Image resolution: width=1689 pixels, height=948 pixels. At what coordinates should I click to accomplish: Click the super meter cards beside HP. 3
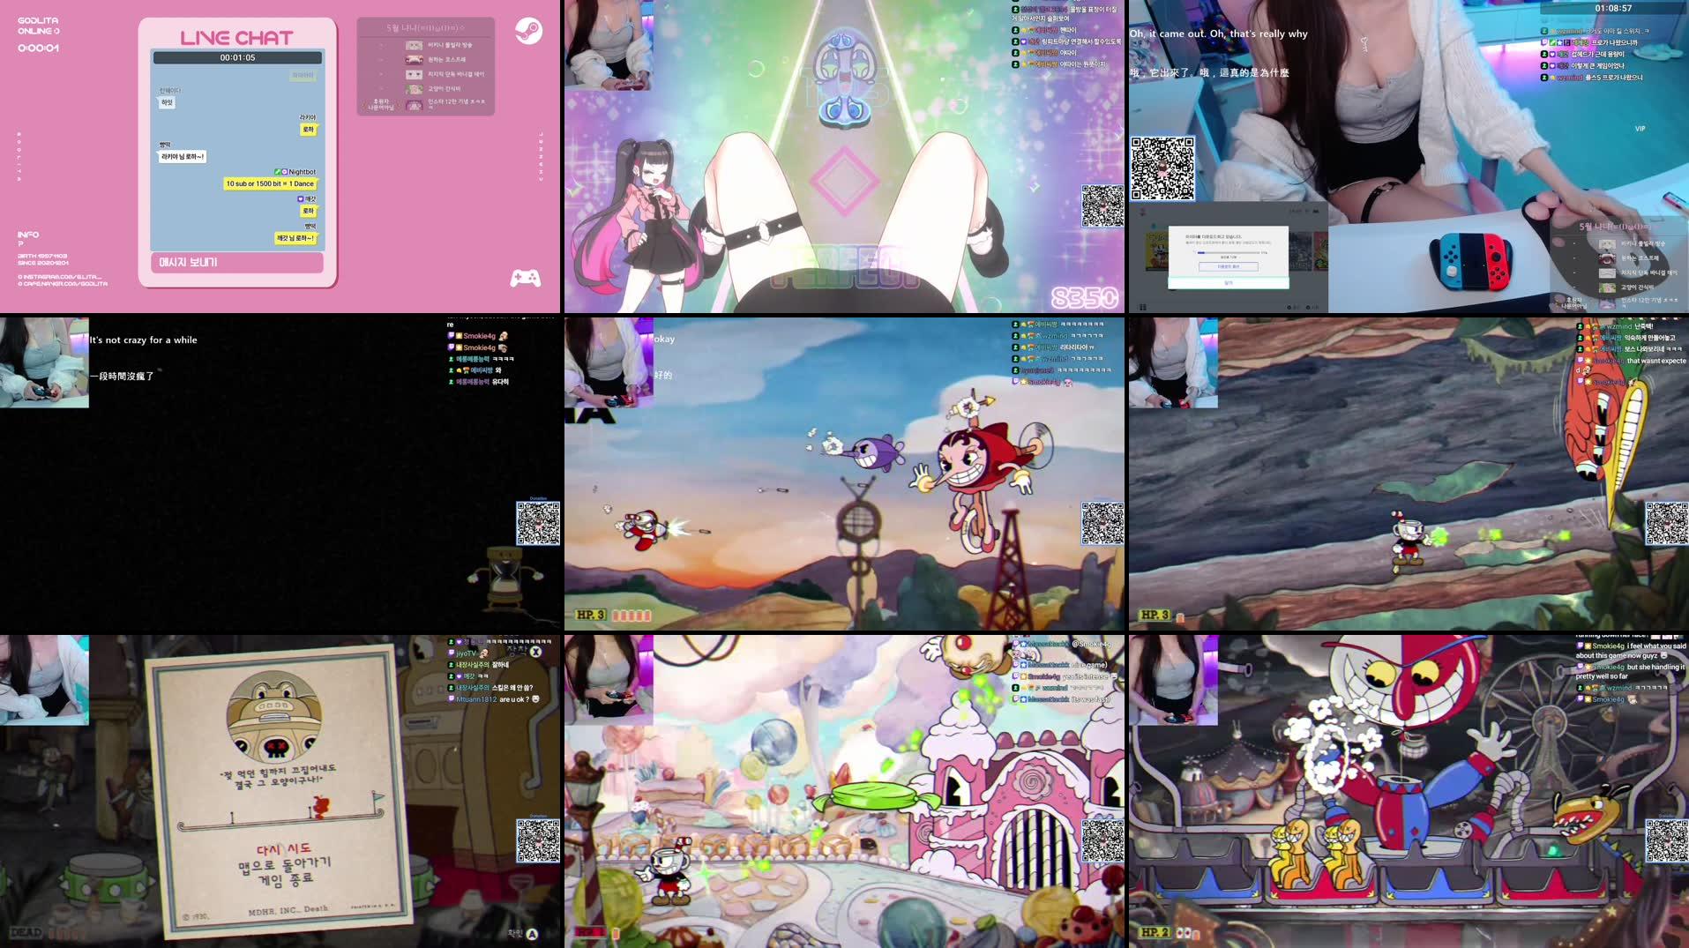point(632,616)
